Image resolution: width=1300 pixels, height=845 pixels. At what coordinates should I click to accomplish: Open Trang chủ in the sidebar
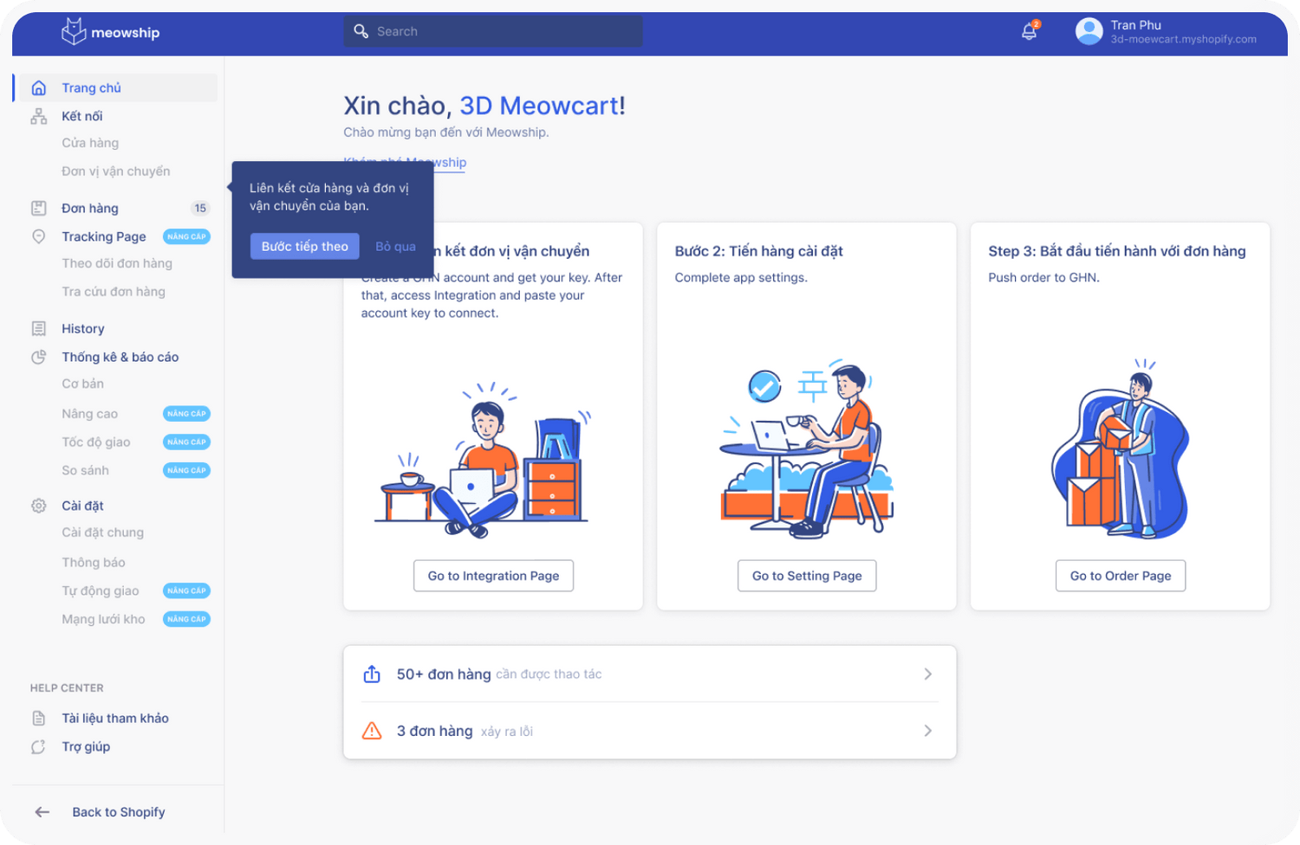[91, 87]
